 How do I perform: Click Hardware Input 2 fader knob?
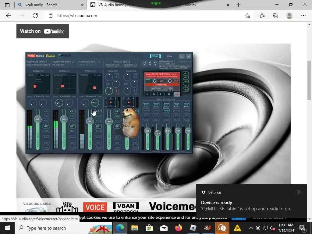pyautogui.click(x=64, y=119)
